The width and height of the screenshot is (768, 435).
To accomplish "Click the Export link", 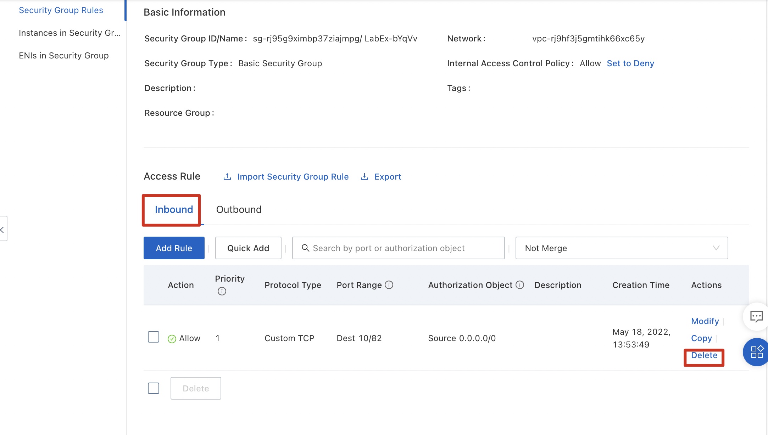I will click(388, 176).
